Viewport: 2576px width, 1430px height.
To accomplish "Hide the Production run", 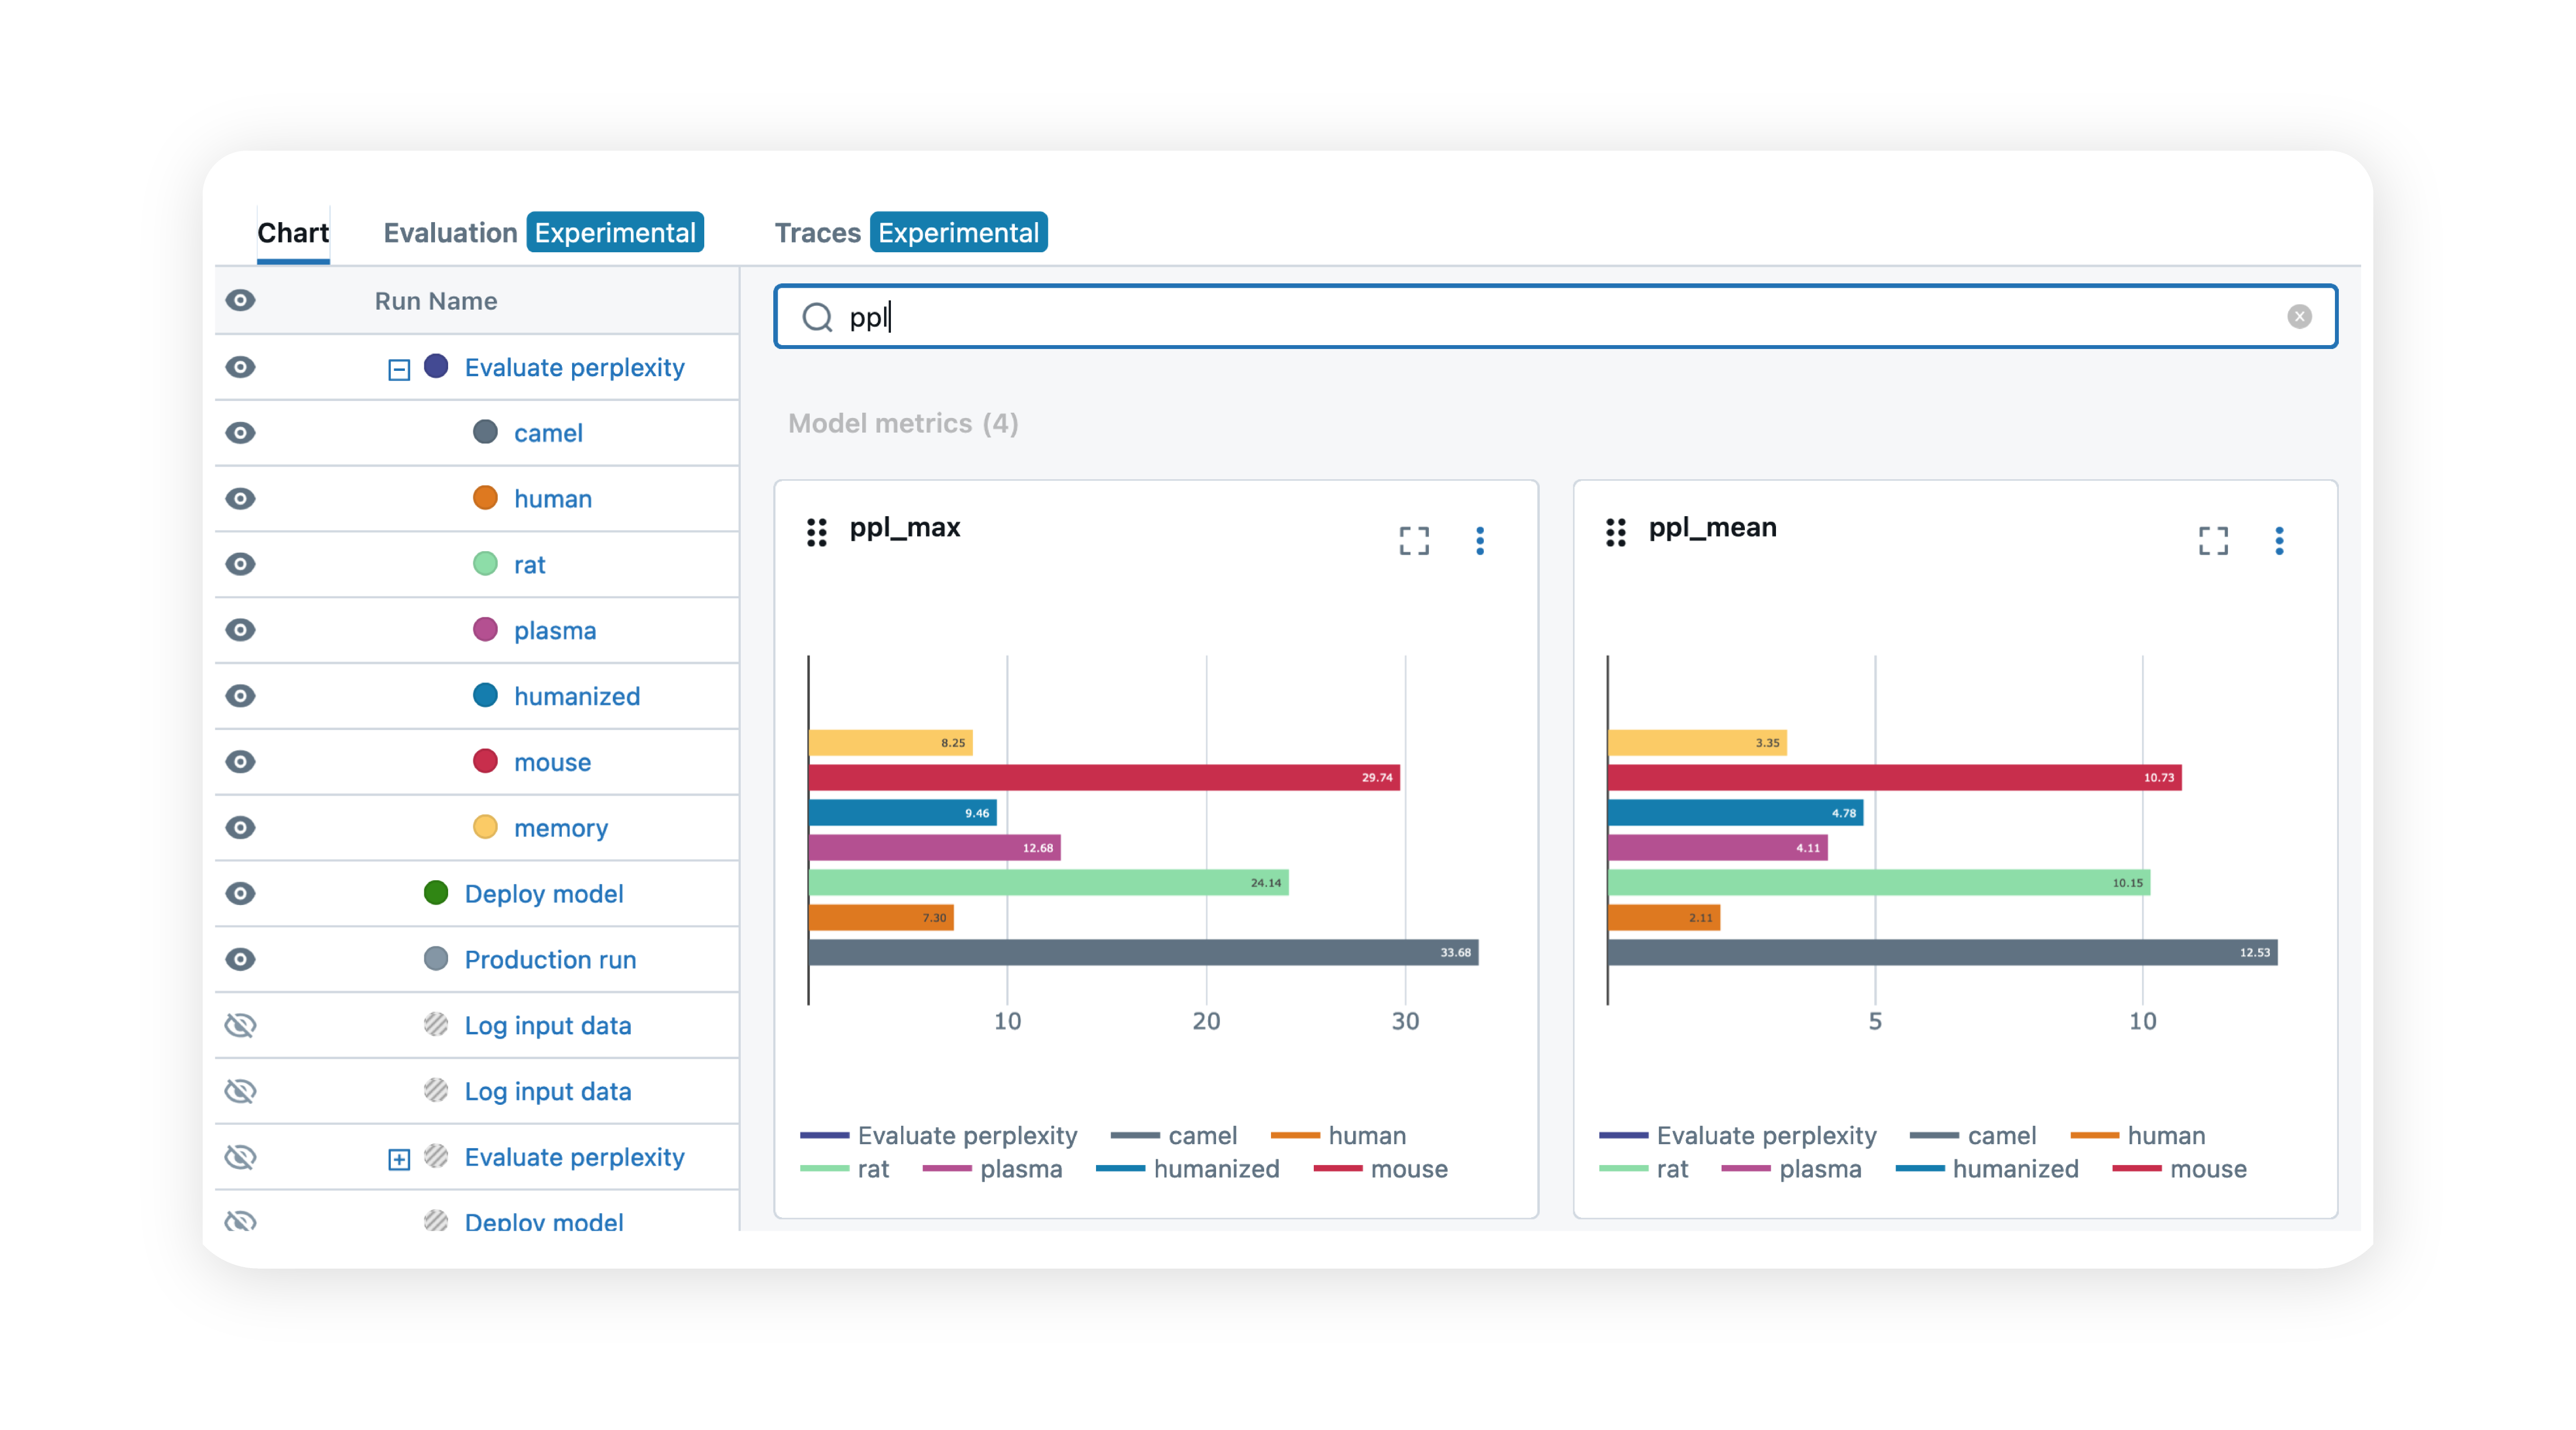I will (x=240, y=959).
